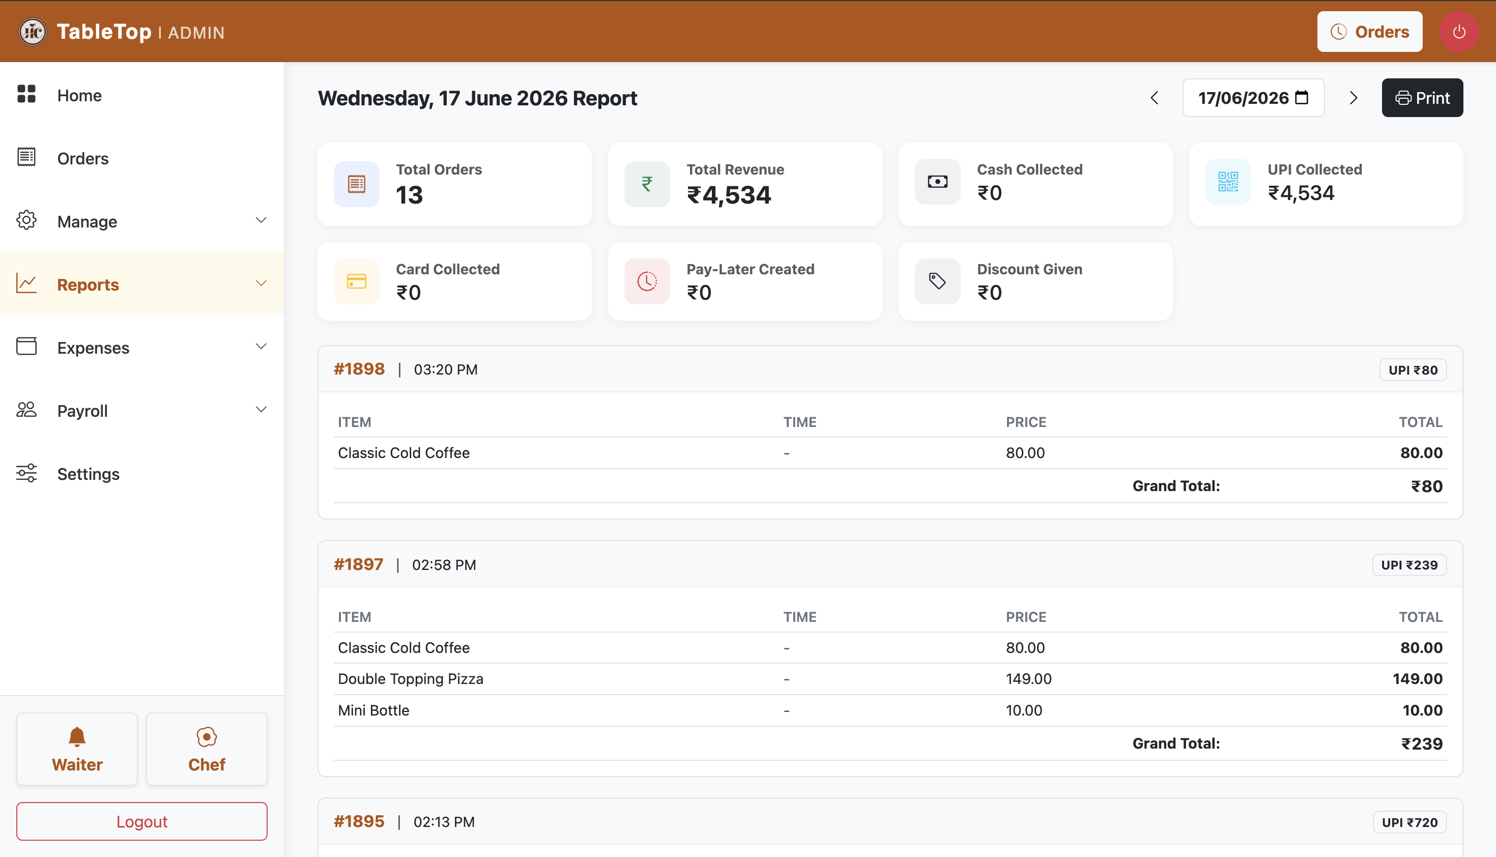Click the Payroll people icon
This screenshot has height=857, width=1496.
click(x=26, y=409)
